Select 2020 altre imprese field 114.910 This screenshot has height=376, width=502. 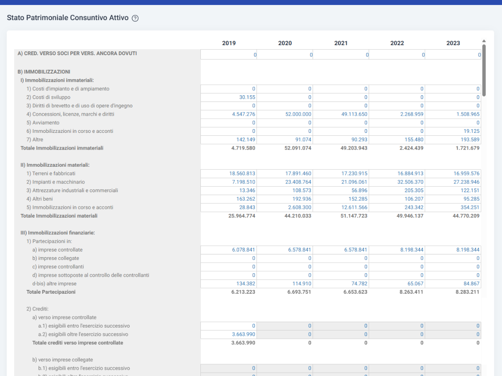285,284
